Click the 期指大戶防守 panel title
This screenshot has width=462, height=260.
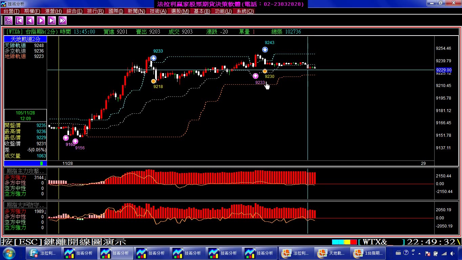coord(25,205)
